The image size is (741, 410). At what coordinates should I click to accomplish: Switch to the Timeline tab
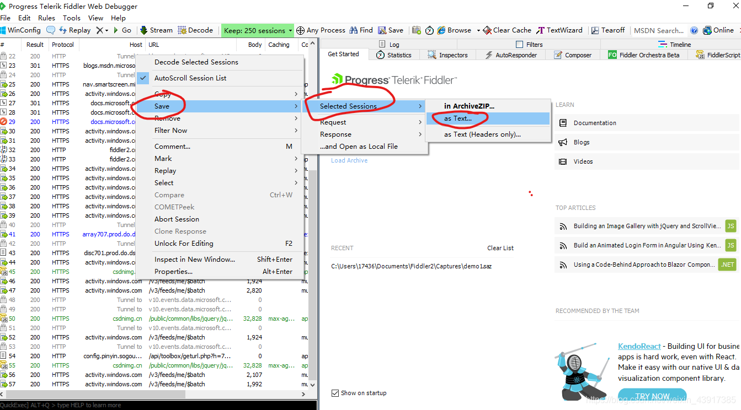[674, 45]
